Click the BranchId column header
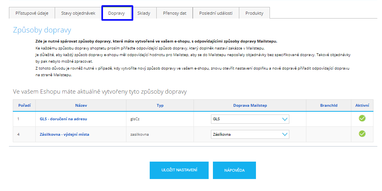The image size is (382, 191). pos(328,105)
